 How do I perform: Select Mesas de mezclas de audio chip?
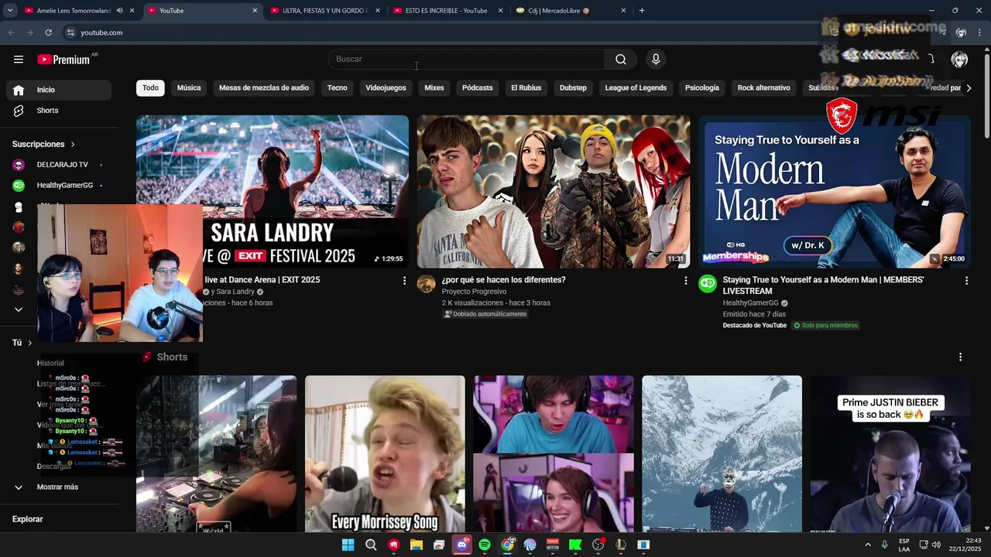pos(264,88)
